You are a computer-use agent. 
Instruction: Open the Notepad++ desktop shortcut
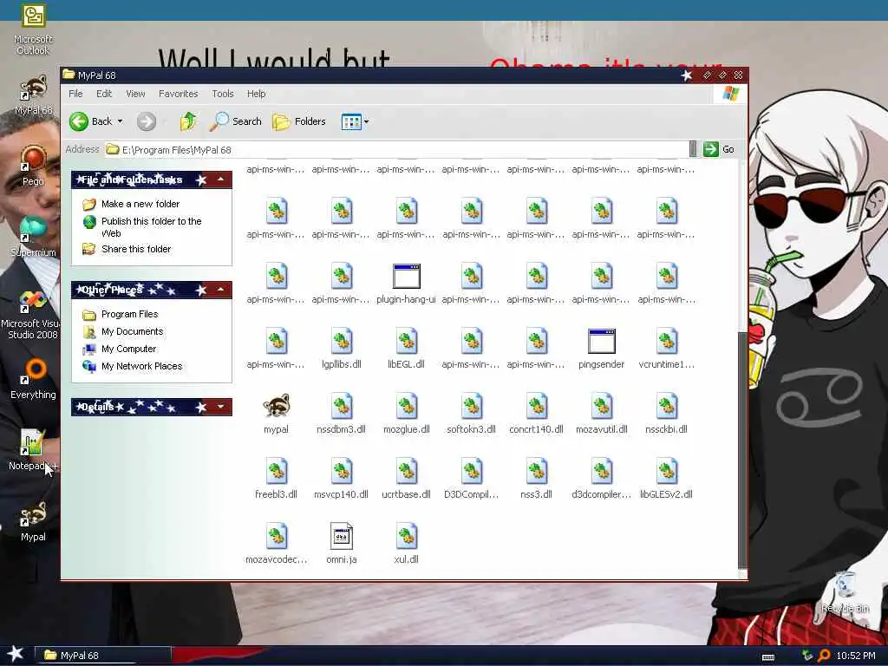33,450
